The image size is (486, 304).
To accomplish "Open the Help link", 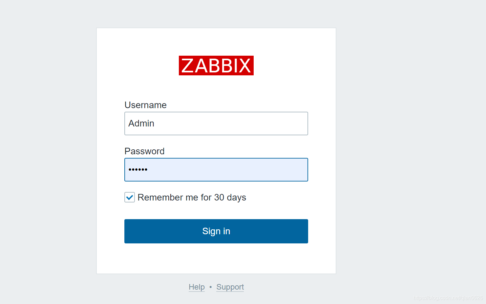I will point(197,287).
